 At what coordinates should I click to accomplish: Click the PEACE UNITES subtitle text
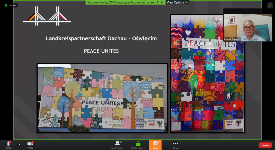pyautogui.click(x=101, y=51)
